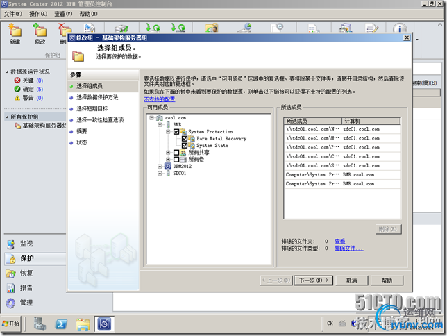Uncheck the Bare Metal Recovery checkbox
This screenshot has height=336, width=447.
click(x=185, y=139)
